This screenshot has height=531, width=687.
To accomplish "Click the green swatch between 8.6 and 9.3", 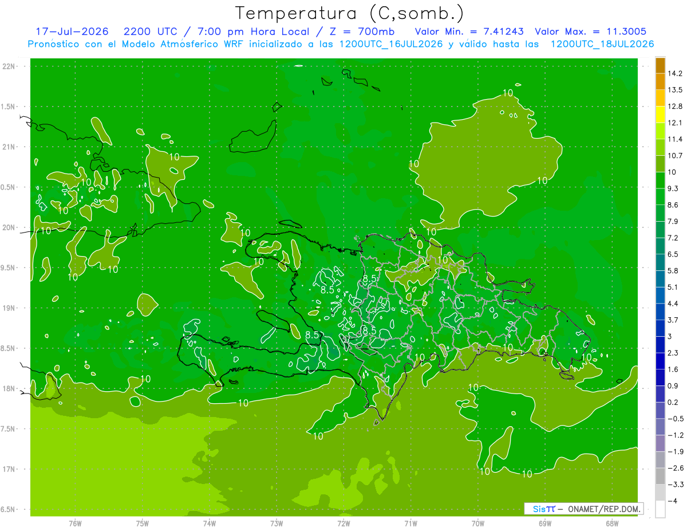I will [660, 196].
